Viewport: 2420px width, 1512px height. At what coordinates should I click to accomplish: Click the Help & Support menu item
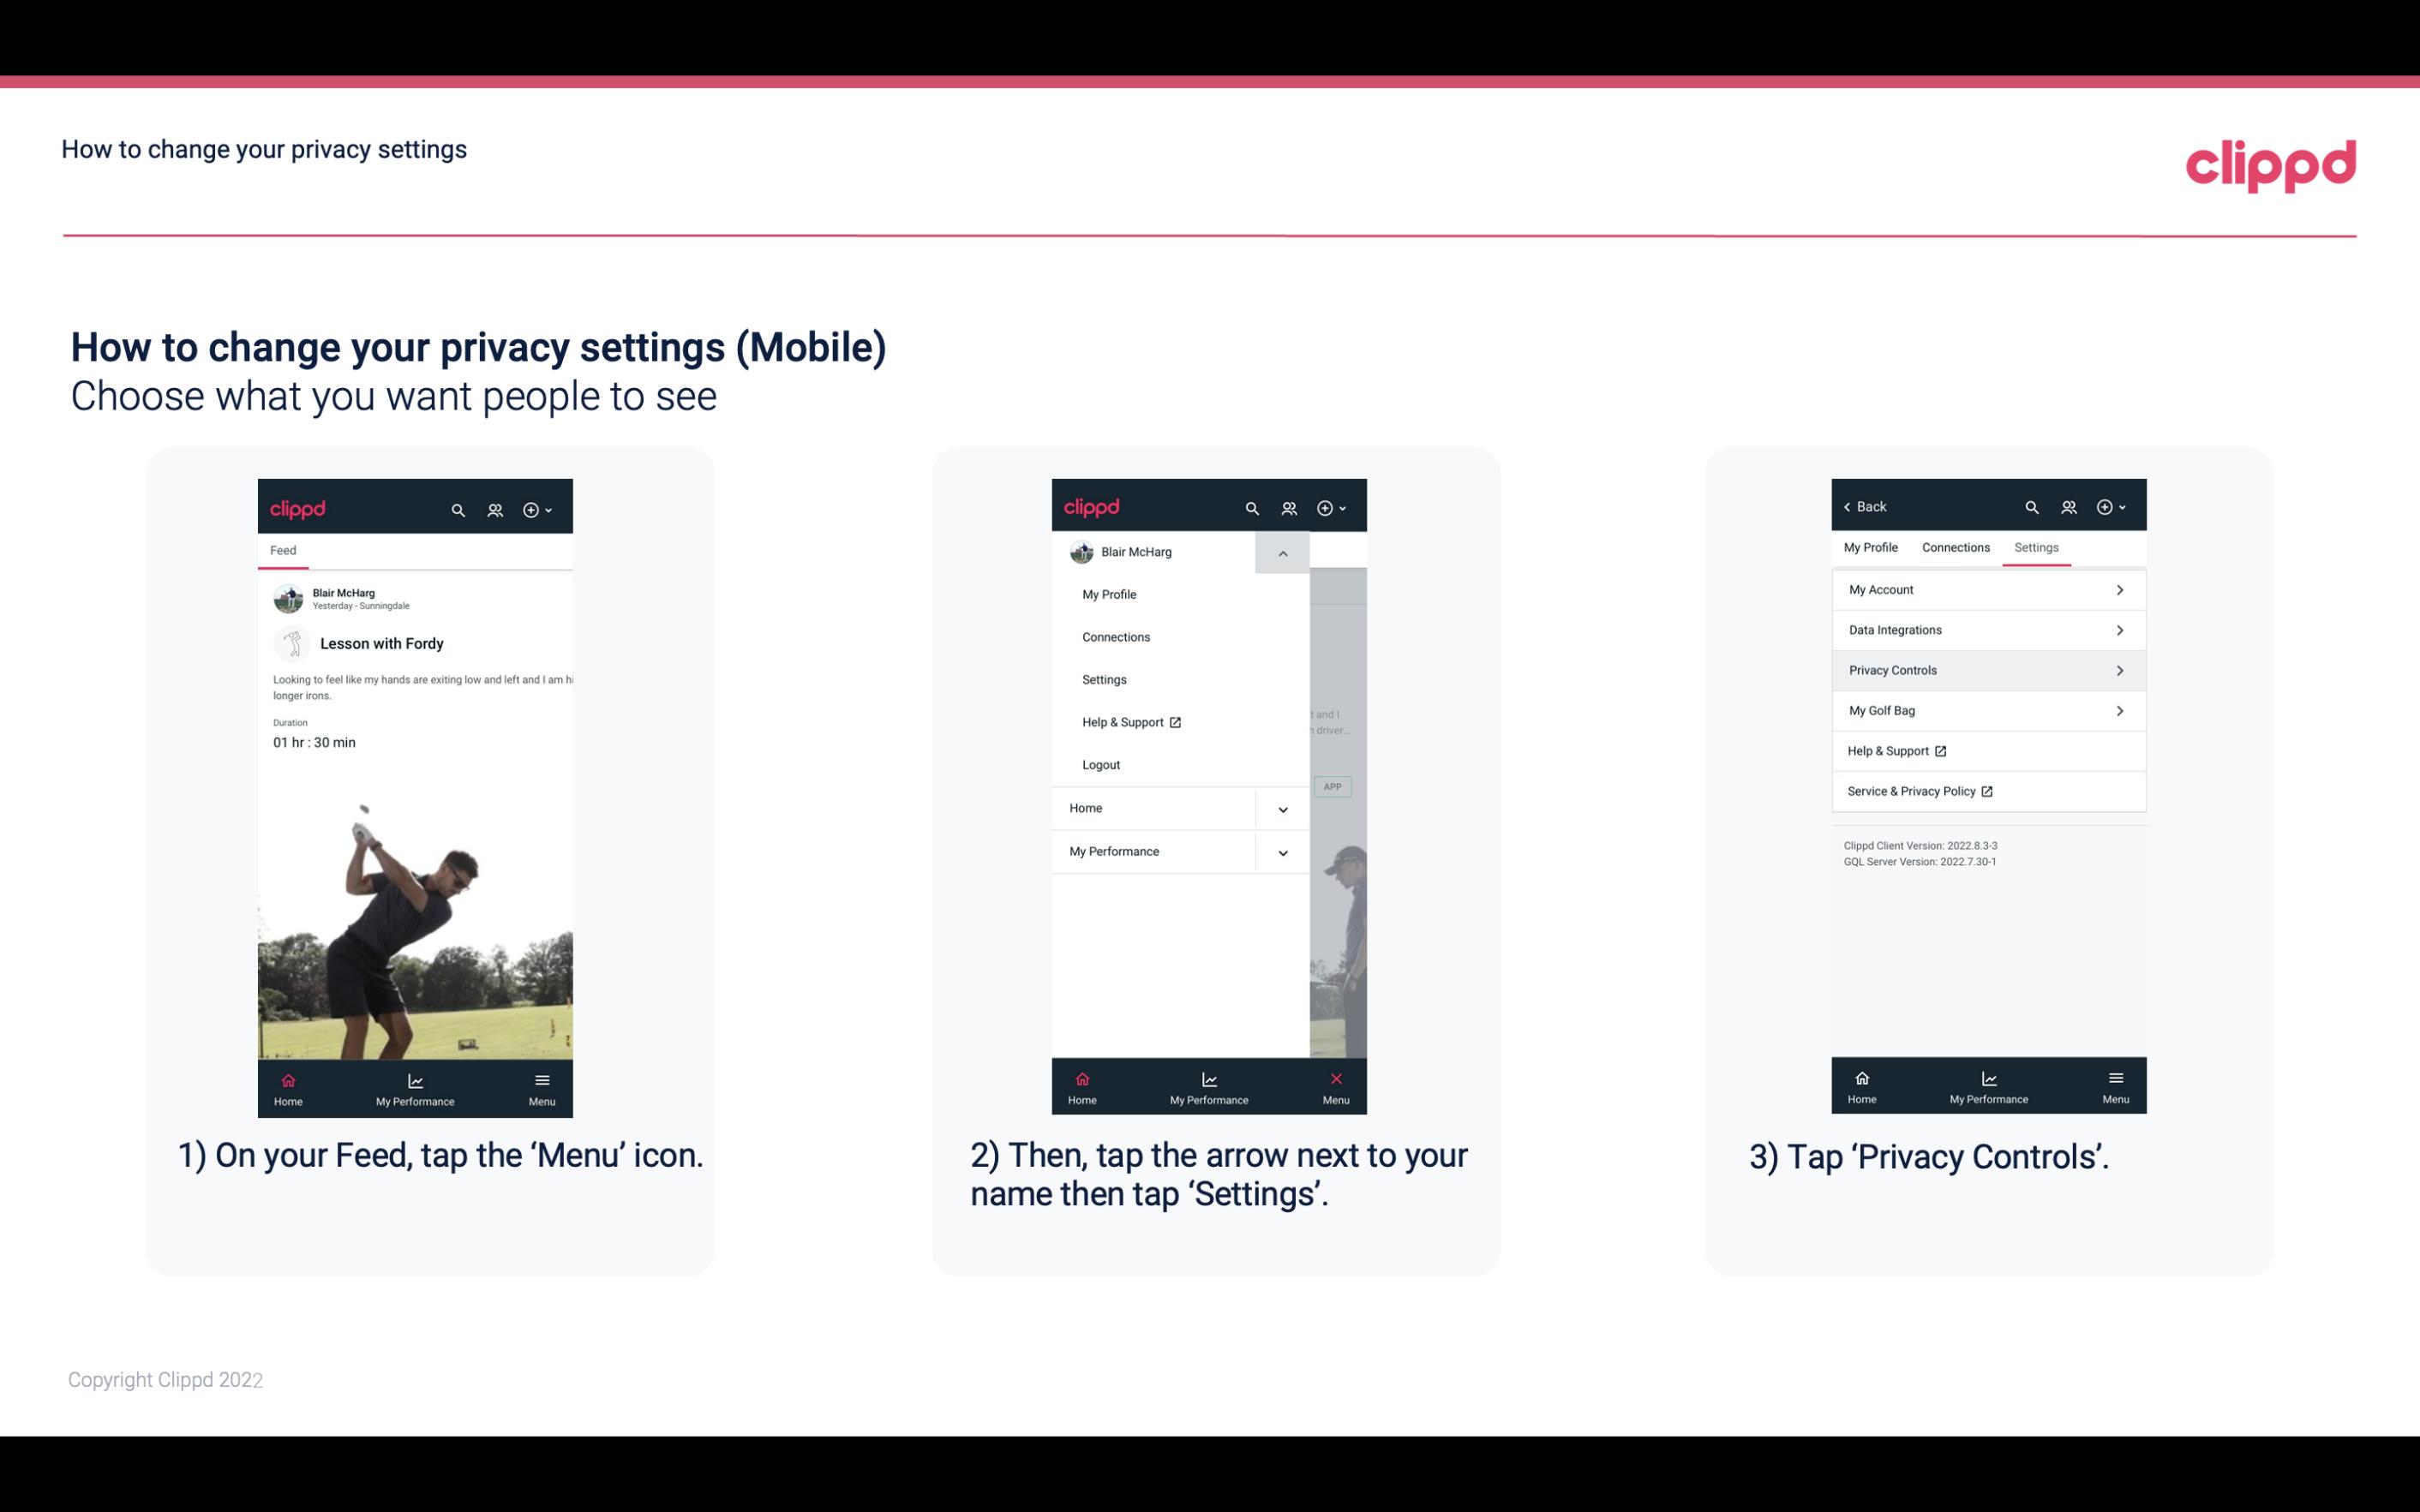click(1127, 721)
